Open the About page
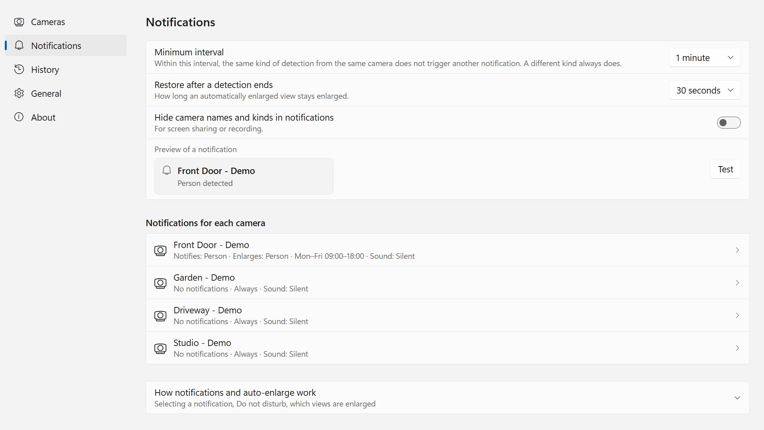The image size is (764, 430). point(66,117)
